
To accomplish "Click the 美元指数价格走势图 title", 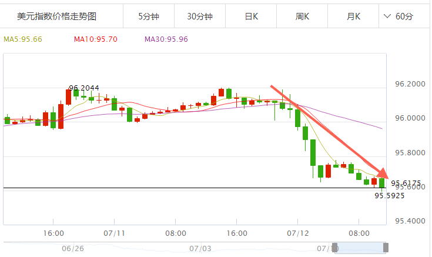I will pos(57,16).
